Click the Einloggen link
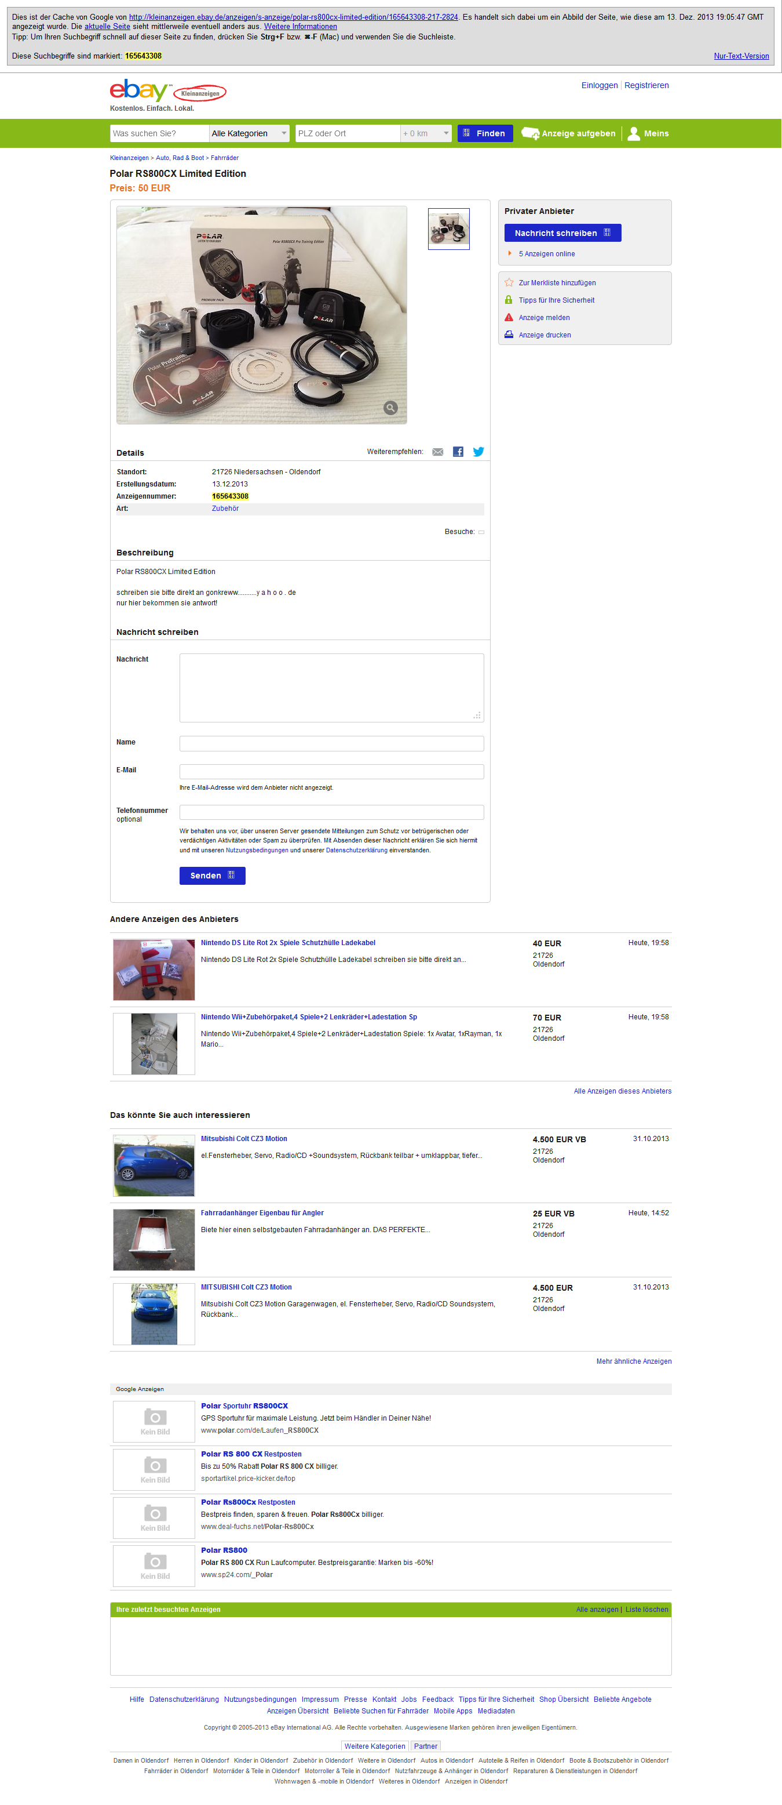This screenshot has width=782, height=1805. pos(600,85)
